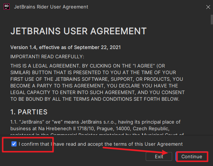This screenshot has width=213, height=166.
Task: Click the paragraph starting '1.1. "JetBrains" or "we"'
Action: (97, 128)
